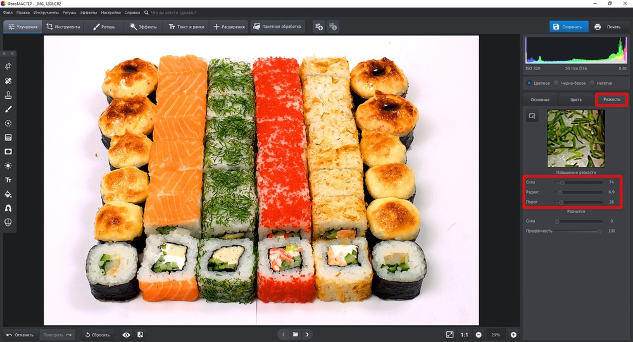This screenshot has width=633, height=342.
Task: Select the rotate/crop tool in left toolbar
Action: point(8,66)
